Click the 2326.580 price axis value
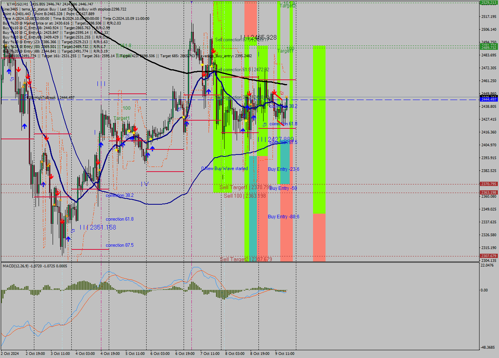499x358 pixels. tap(488, 235)
